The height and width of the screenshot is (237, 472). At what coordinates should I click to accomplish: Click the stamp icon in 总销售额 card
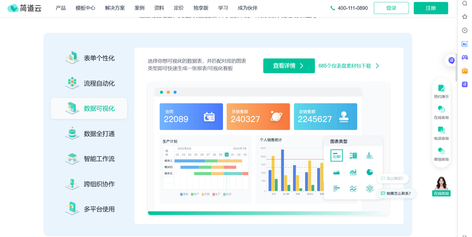344,117
